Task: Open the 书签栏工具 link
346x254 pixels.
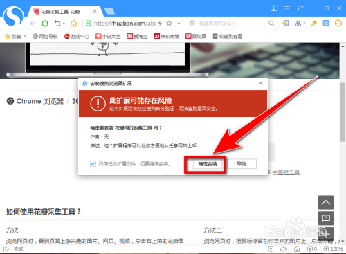Action: [286, 172]
